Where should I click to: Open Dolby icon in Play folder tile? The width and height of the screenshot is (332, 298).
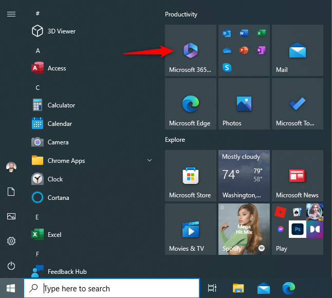315,229
